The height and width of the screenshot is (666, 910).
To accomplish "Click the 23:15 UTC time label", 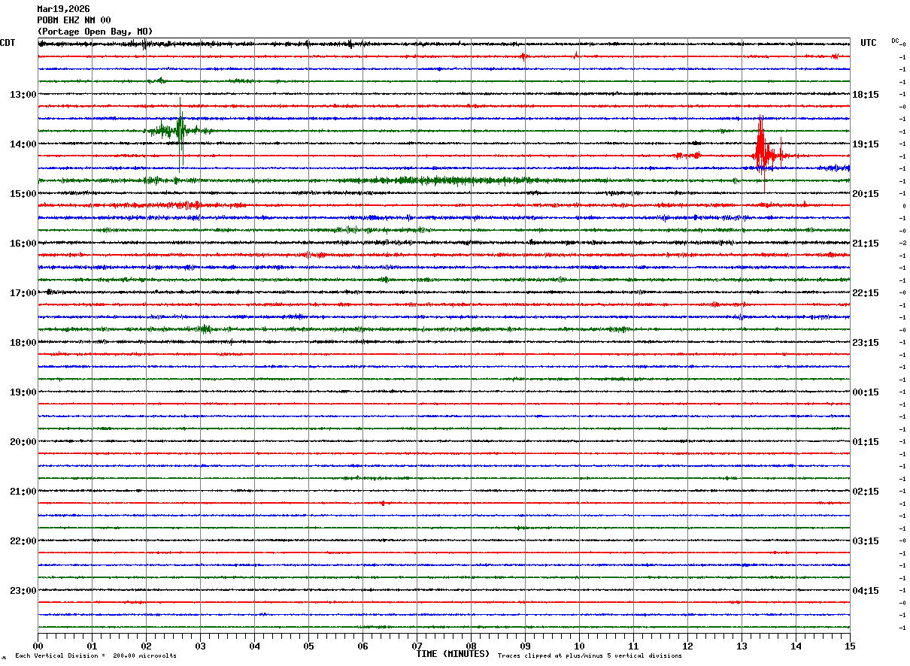I will 866,343.
